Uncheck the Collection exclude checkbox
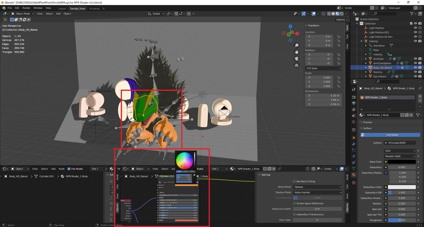The width and height of the screenshot is (424, 227). [411, 24]
